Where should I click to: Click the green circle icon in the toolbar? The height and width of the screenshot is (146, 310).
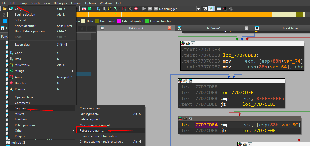coord(90,9)
